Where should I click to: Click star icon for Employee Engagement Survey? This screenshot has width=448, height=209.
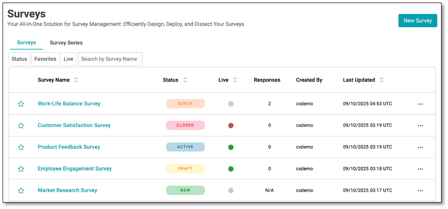(x=21, y=169)
